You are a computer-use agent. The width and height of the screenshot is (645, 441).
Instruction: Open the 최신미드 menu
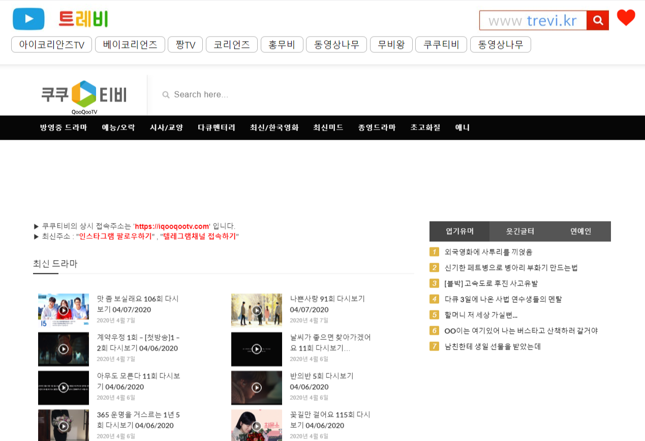pyautogui.click(x=328, y=128)
